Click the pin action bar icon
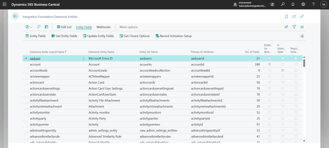The image size is (329, 148). coord(302,36)
